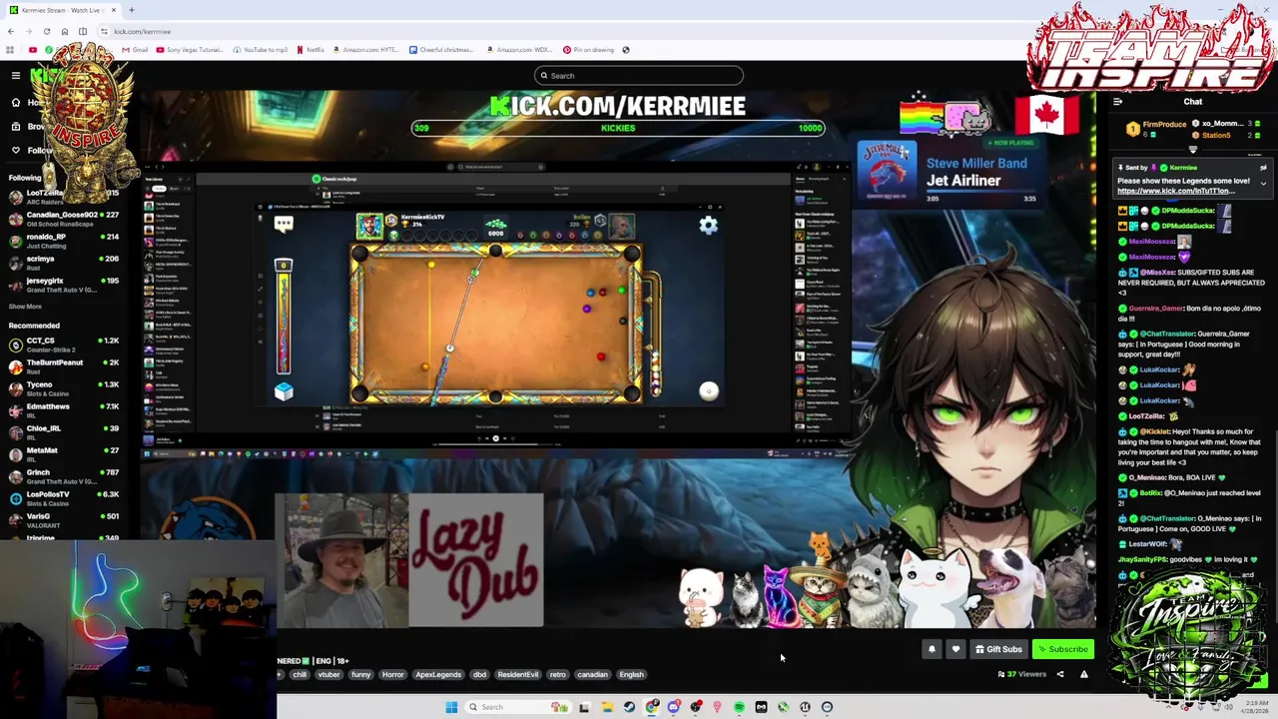Expand the pinned message chevron
This screenshot has height=719, width=1278.
click(1263, 184)
